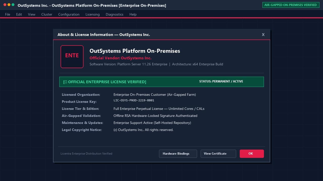The height and width of the screenshot is (181, 323).
Task: Close the About dialog with X
Action: pyautogui.click(x=263, y=35)
